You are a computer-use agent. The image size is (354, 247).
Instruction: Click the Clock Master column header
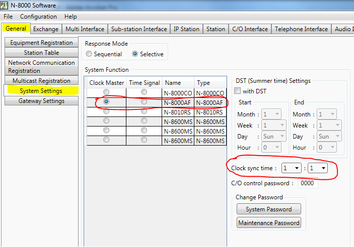pos(107,83)
